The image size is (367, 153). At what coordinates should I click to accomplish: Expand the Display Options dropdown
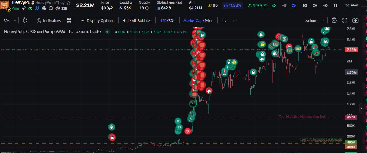97,21
